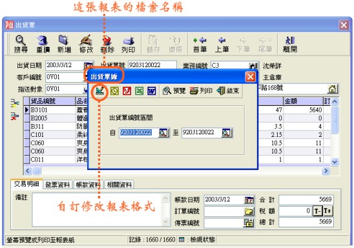Click 結束 to end the dialog
The width and height of the screenshot is (354, 248).
[228, 90]
